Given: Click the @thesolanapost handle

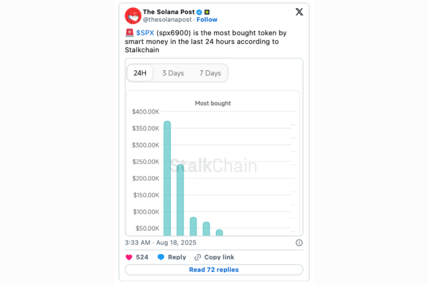Looking at the screenshot, I should (x=167, y=20).
